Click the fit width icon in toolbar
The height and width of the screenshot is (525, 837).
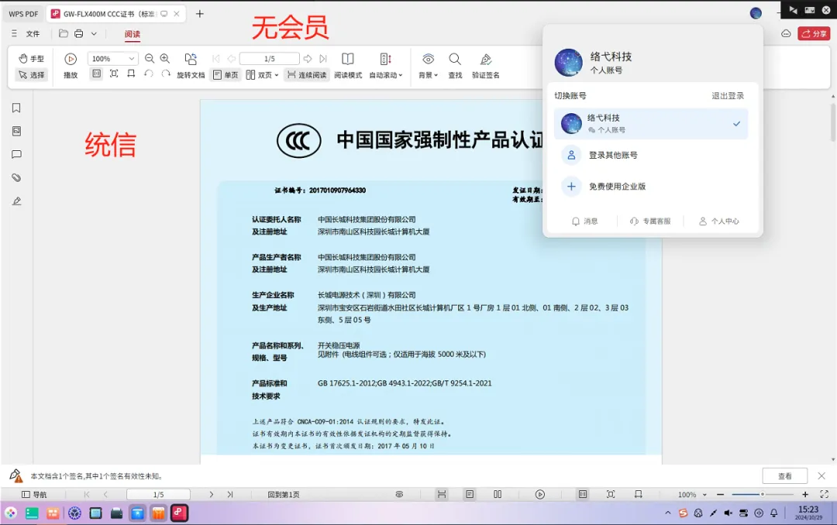tap(131, 74)
